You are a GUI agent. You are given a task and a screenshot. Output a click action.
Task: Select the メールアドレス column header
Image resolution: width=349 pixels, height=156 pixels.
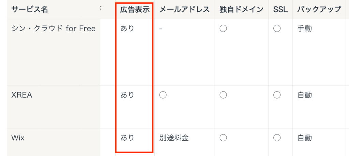(x=184, y=10)
